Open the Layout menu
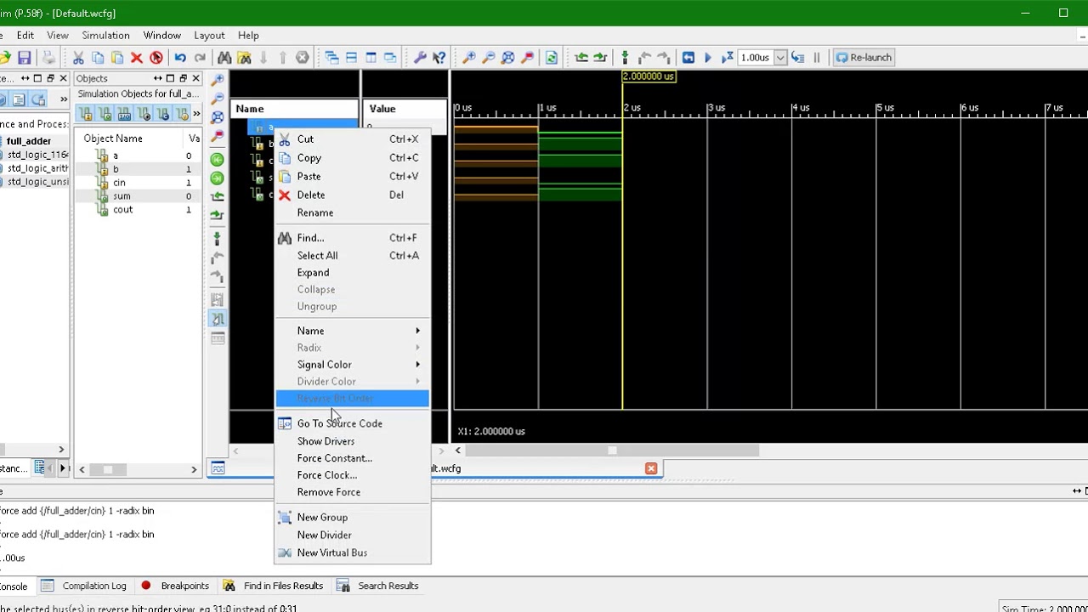 pos(209,36)
